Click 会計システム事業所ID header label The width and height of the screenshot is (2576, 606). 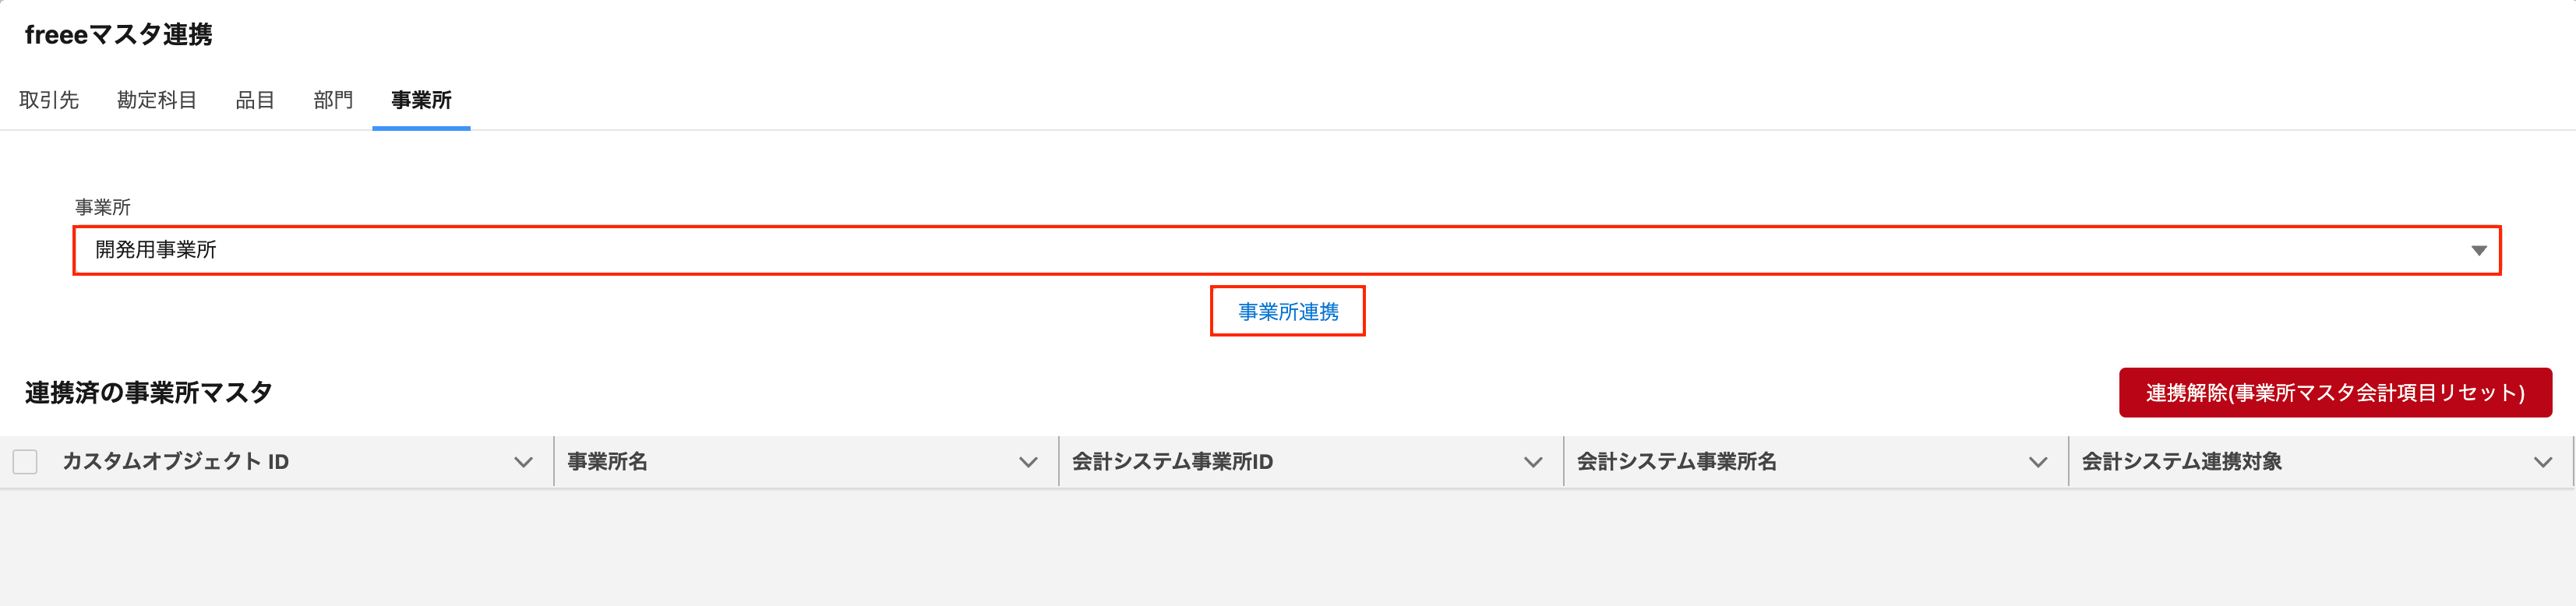coord(1172,462)
